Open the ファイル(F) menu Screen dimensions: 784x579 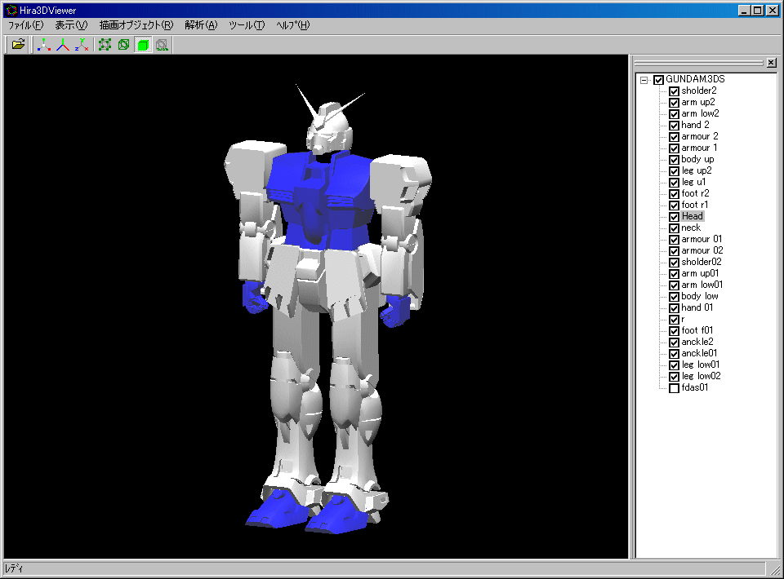25,25
